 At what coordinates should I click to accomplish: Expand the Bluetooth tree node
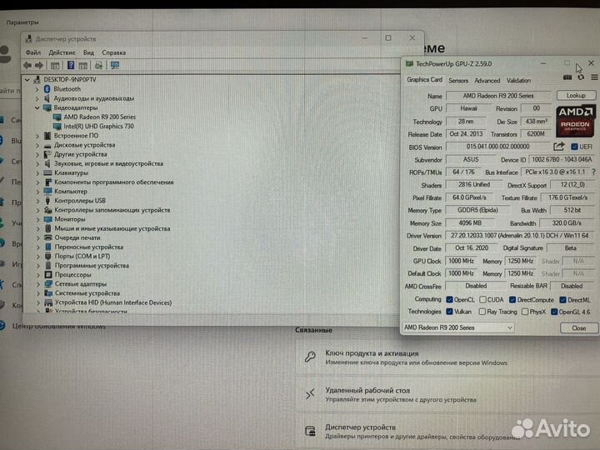[x=37, y=89]
